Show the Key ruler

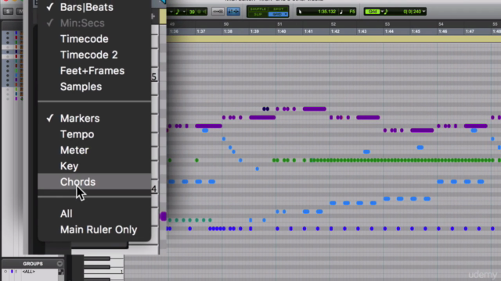click(x=94, y=166)
